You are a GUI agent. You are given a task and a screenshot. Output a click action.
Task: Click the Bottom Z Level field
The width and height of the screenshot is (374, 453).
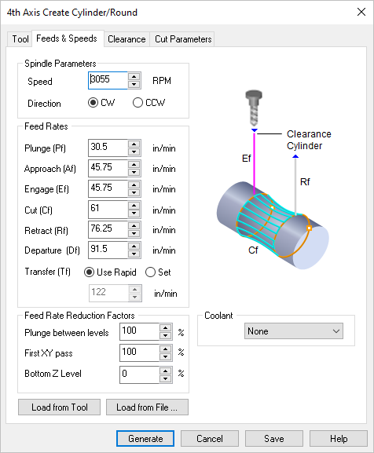(139, 374)
